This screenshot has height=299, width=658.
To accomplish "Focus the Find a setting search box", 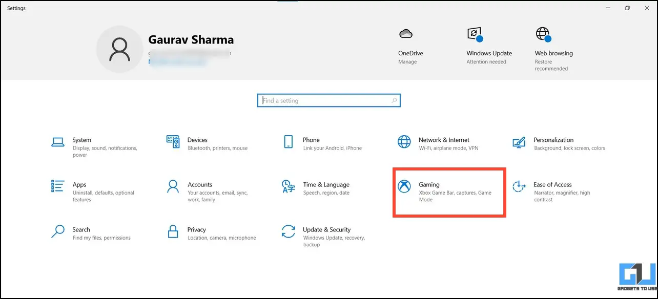I will pyautogui.click(x=328, y=101).
